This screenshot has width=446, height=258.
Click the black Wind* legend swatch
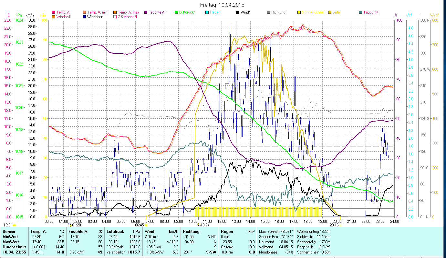coord(238,13)
